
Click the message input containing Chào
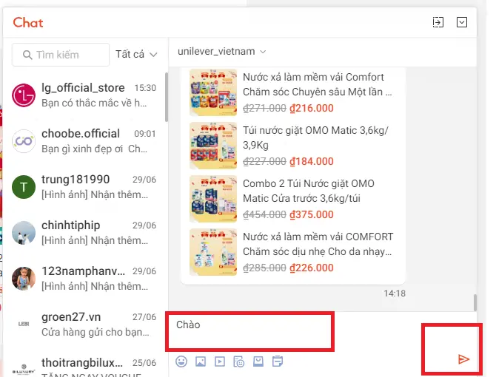point(250,331)
